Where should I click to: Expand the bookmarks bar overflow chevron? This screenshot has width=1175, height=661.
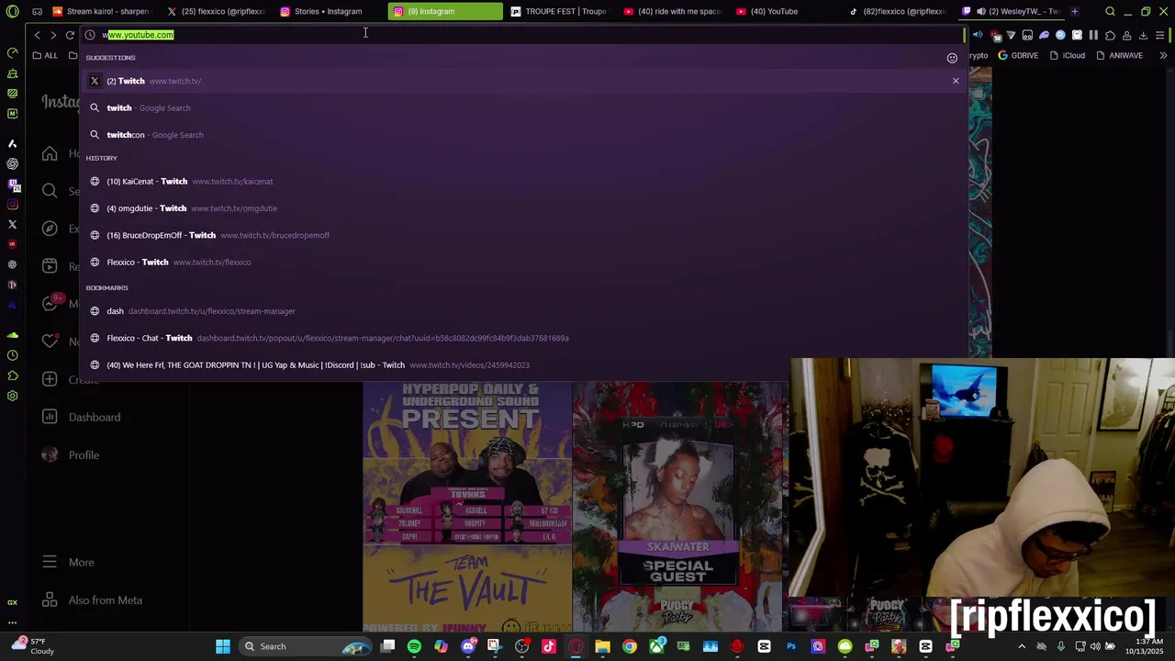pyautogui.click(x=1163, y=55)
